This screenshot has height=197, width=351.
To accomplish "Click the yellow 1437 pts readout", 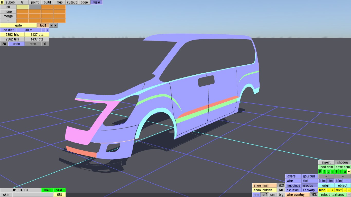I will (x=37, y=35).
